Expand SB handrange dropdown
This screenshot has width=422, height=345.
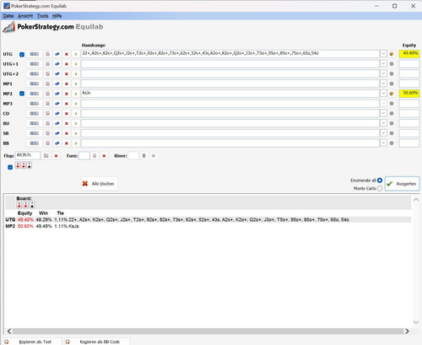[383, 133]
